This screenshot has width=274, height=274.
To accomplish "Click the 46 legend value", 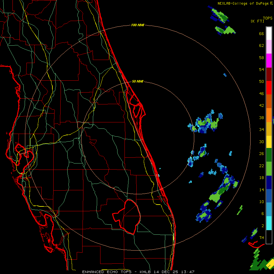I will [262, 93].
